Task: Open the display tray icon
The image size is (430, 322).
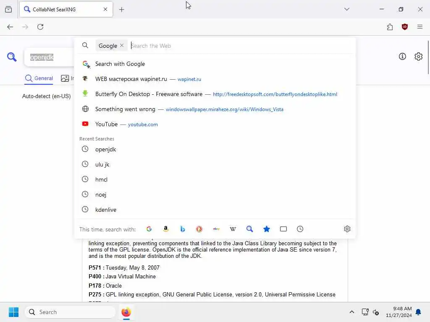Action: pos(365,312)
